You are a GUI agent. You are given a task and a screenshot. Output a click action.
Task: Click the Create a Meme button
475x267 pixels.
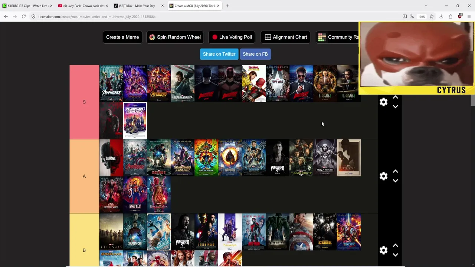122,37
